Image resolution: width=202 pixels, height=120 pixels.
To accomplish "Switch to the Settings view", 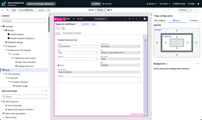I will 107,4.
